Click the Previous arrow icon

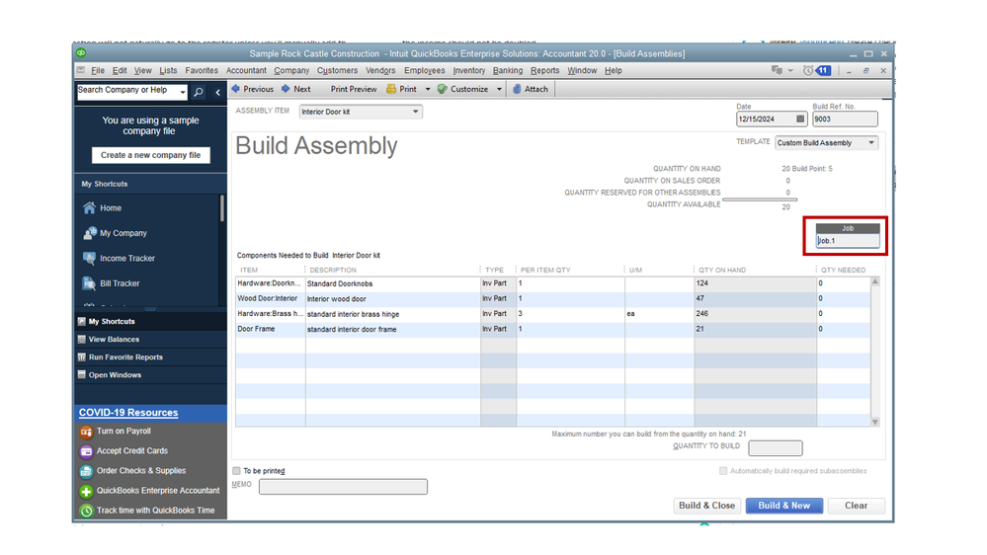pos(236,89)
